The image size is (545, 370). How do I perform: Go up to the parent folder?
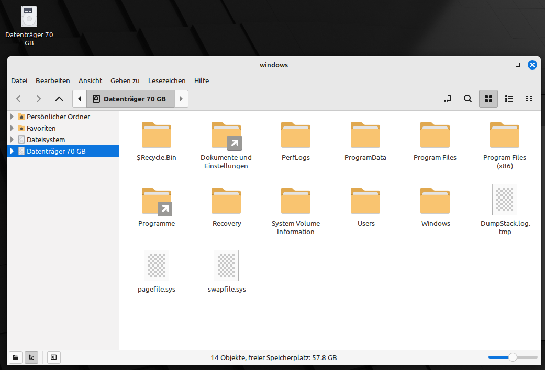(x=59, y=99)
